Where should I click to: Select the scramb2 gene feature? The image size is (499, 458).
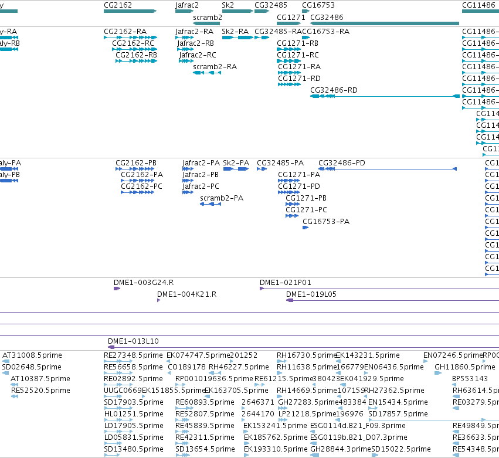pyautogui.click(x=206, y=23)
